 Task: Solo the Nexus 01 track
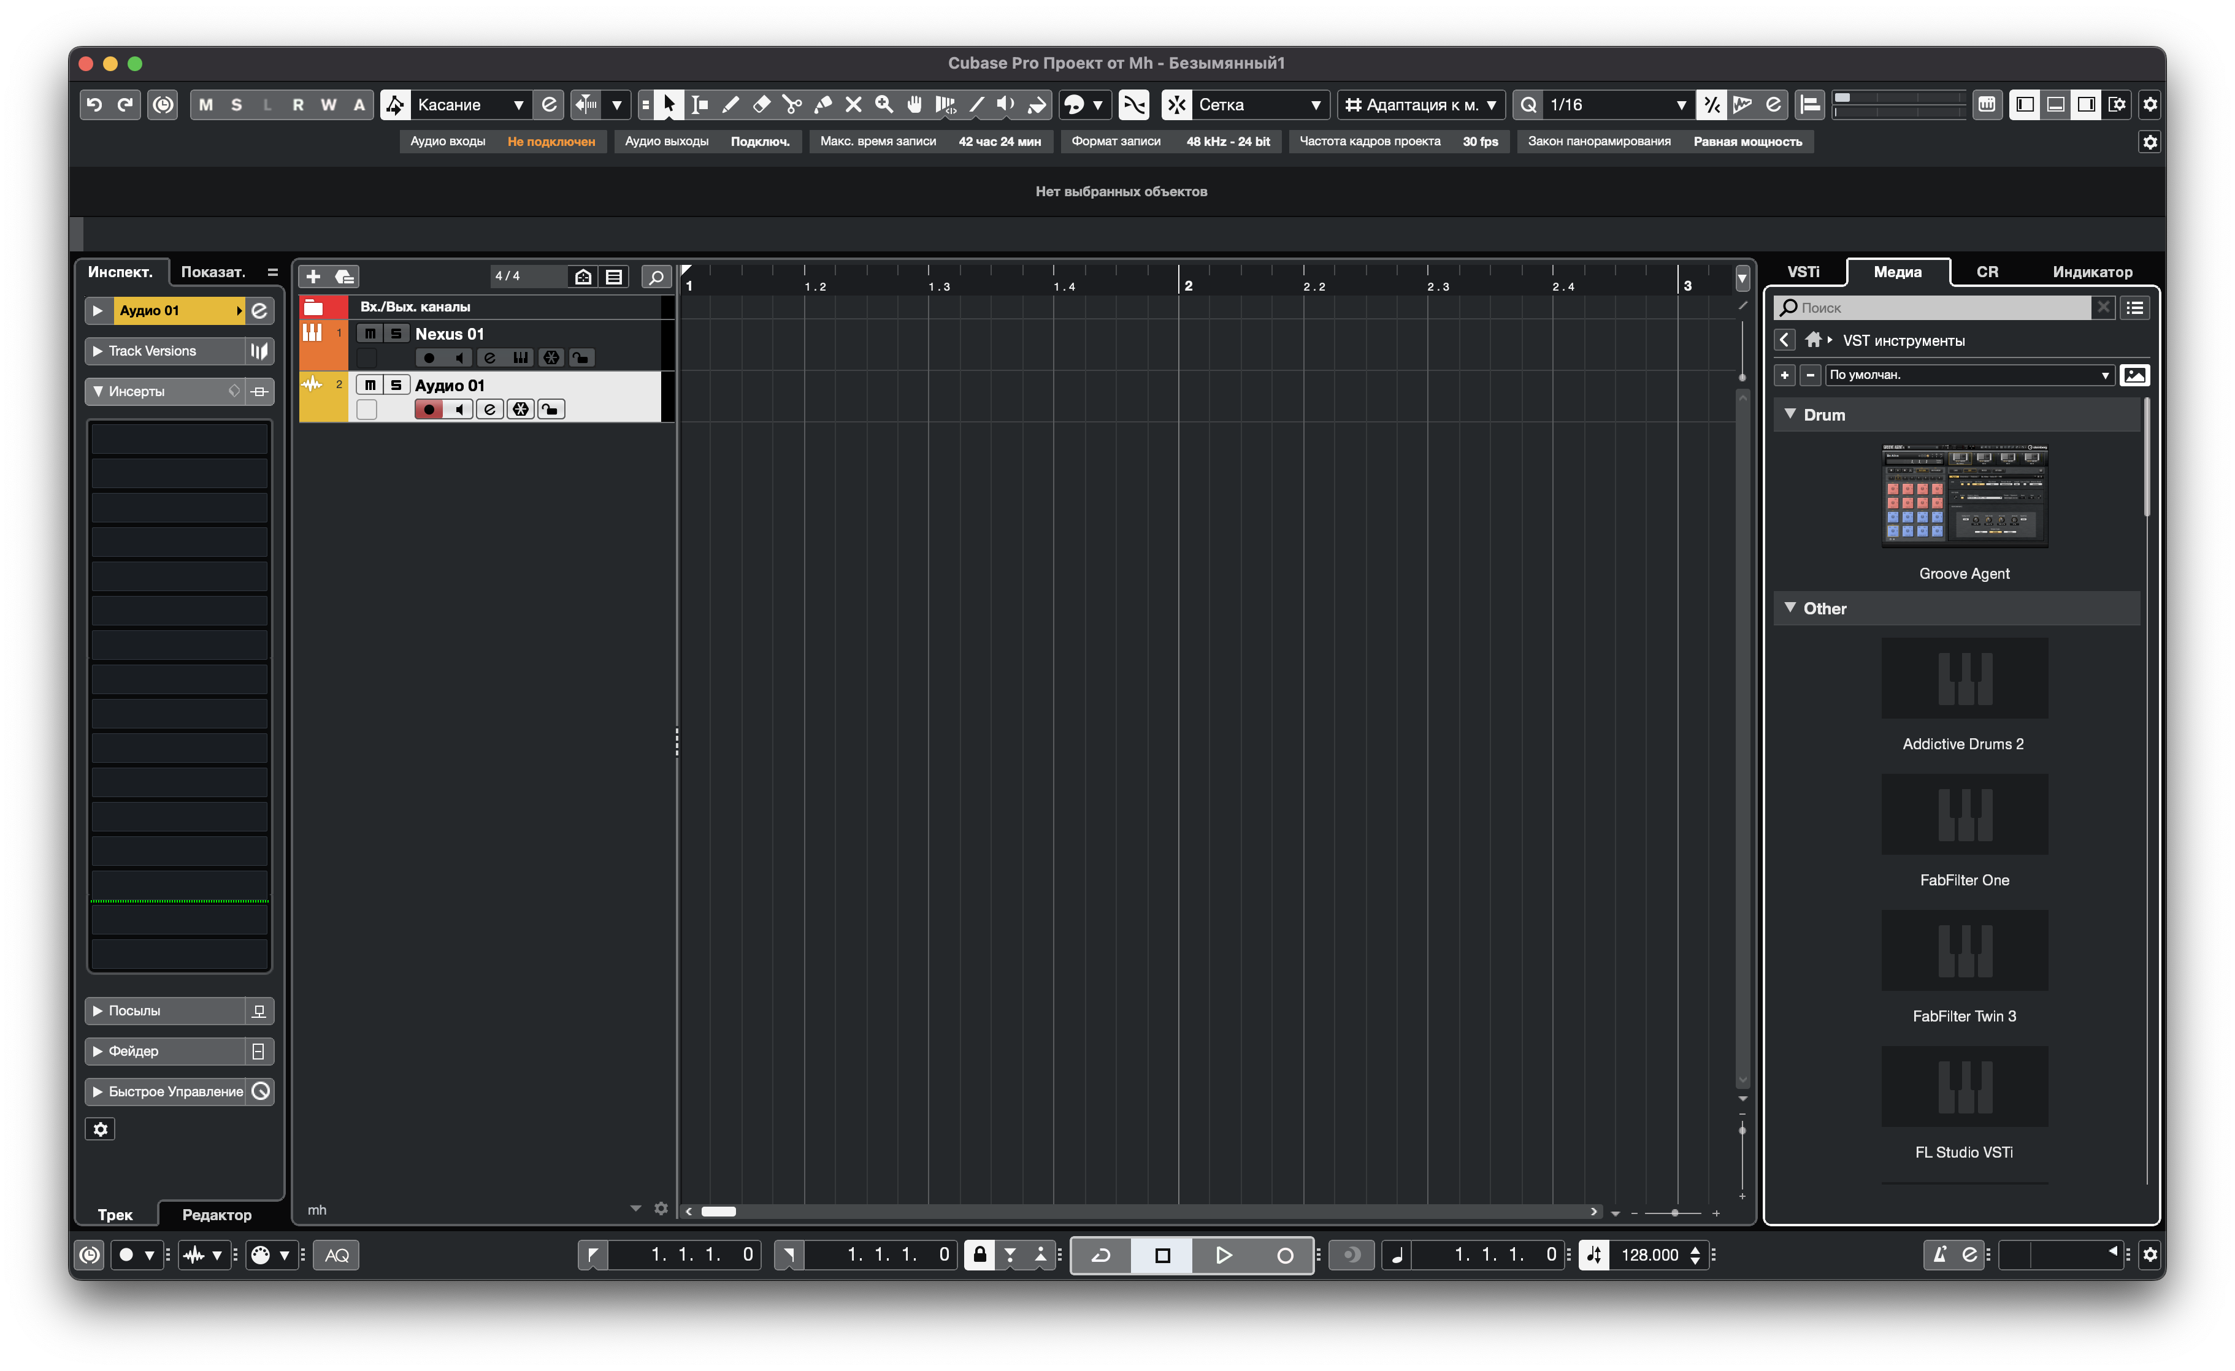coord(396,334)
